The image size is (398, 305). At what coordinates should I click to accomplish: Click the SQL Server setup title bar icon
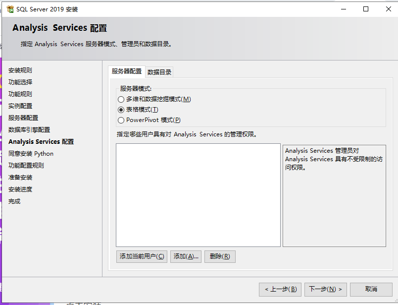10,9
